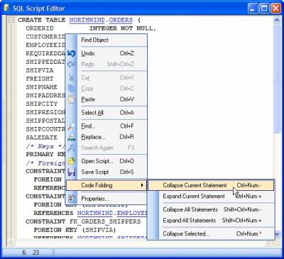Viewport: 284px width, 259px height.
Task: Click the Copy pages icon
Action: pos(71,89)
